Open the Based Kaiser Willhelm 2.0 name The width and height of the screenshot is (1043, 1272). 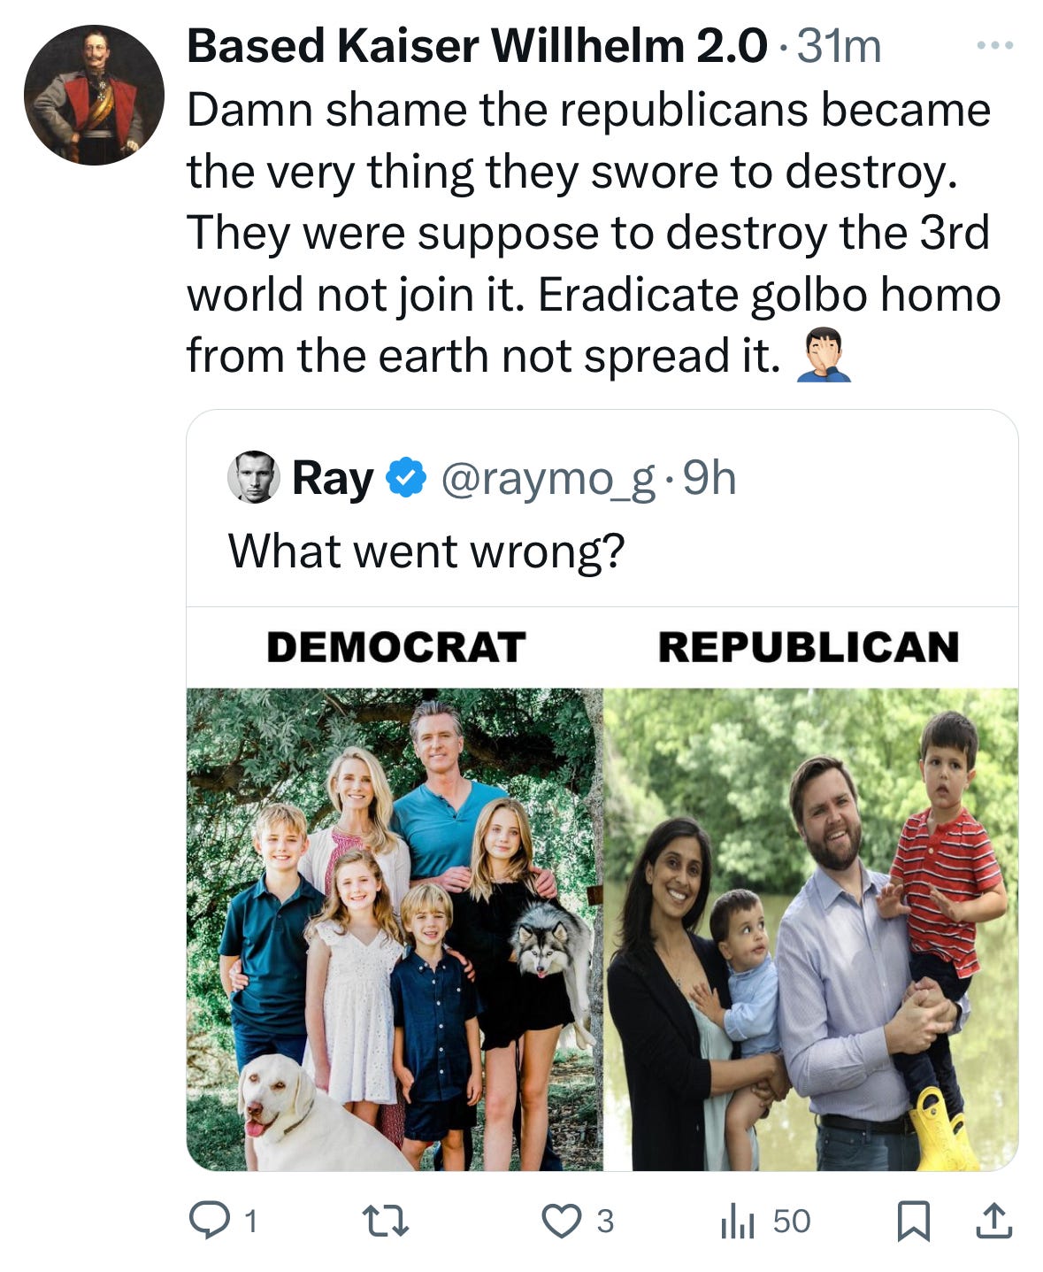477,46
